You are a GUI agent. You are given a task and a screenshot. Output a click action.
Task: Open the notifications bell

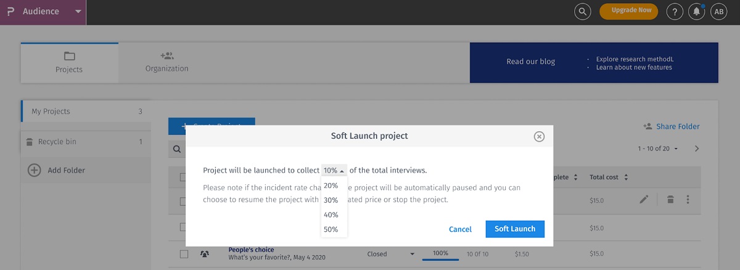(696, 11)
